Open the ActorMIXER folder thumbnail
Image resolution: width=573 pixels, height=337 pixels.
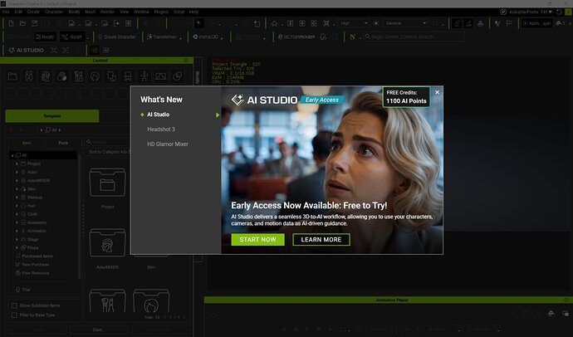click(x=107, y=244)
